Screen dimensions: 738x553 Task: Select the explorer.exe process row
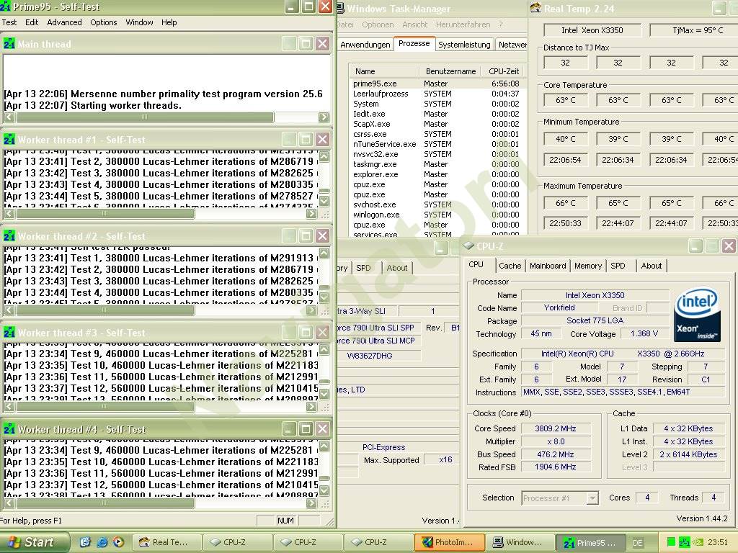tap(436, 174)
